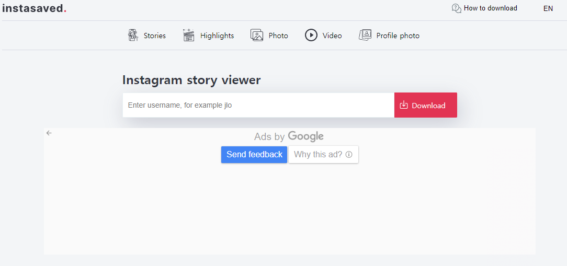Open the instasaved logo homepage
The width and height of the screenshot is (567, 266).
[34, 8]
